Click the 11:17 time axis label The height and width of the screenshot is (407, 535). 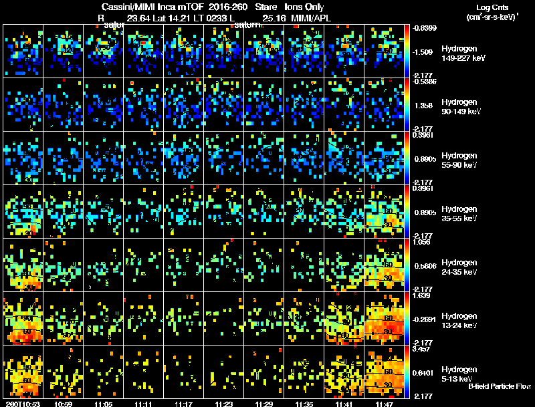click(x=183, y=404)
